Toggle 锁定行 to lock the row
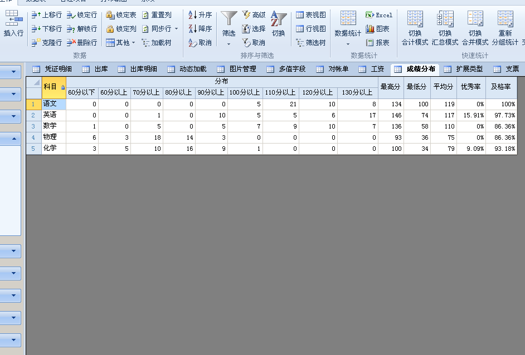This screenshot has height=355, width=525. pos(71,15)
